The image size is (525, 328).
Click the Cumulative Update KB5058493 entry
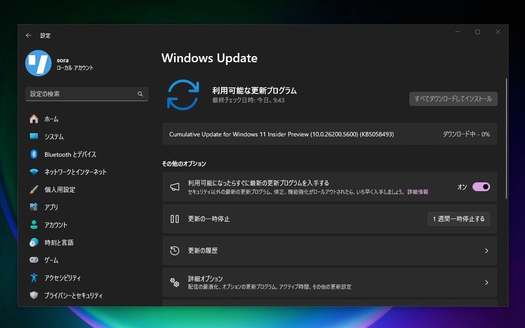330,134
